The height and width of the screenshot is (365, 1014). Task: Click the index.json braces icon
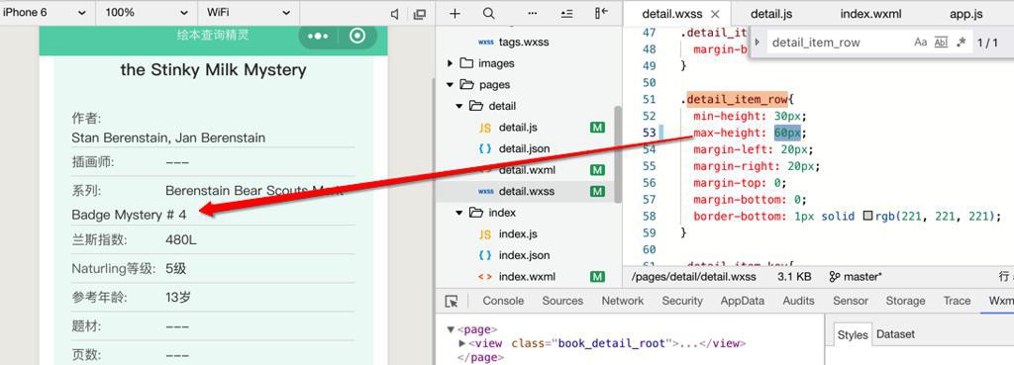point(485,255)
